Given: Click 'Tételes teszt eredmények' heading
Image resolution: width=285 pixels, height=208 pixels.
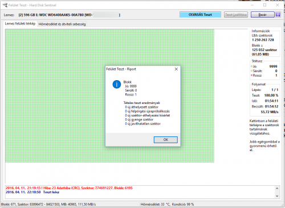Looking at the screenshot, I should 142,103.
